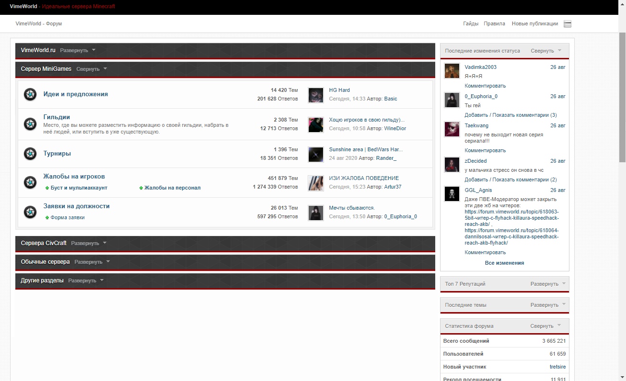Image resolution: width=626 pixels, height=381 pixels.
Task: Open 0_Euphoria_0's avatar in Заявки на должности row
Action: 316,213
